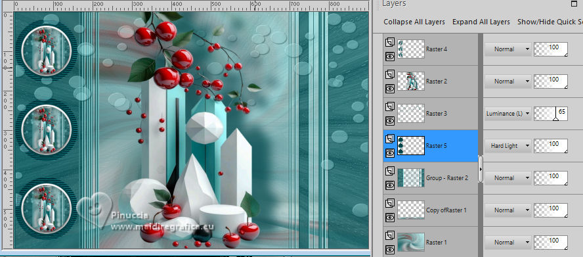Click the Raster 3 opacity slider at 65
Screen dimensions: 583x257
point(551,114)
